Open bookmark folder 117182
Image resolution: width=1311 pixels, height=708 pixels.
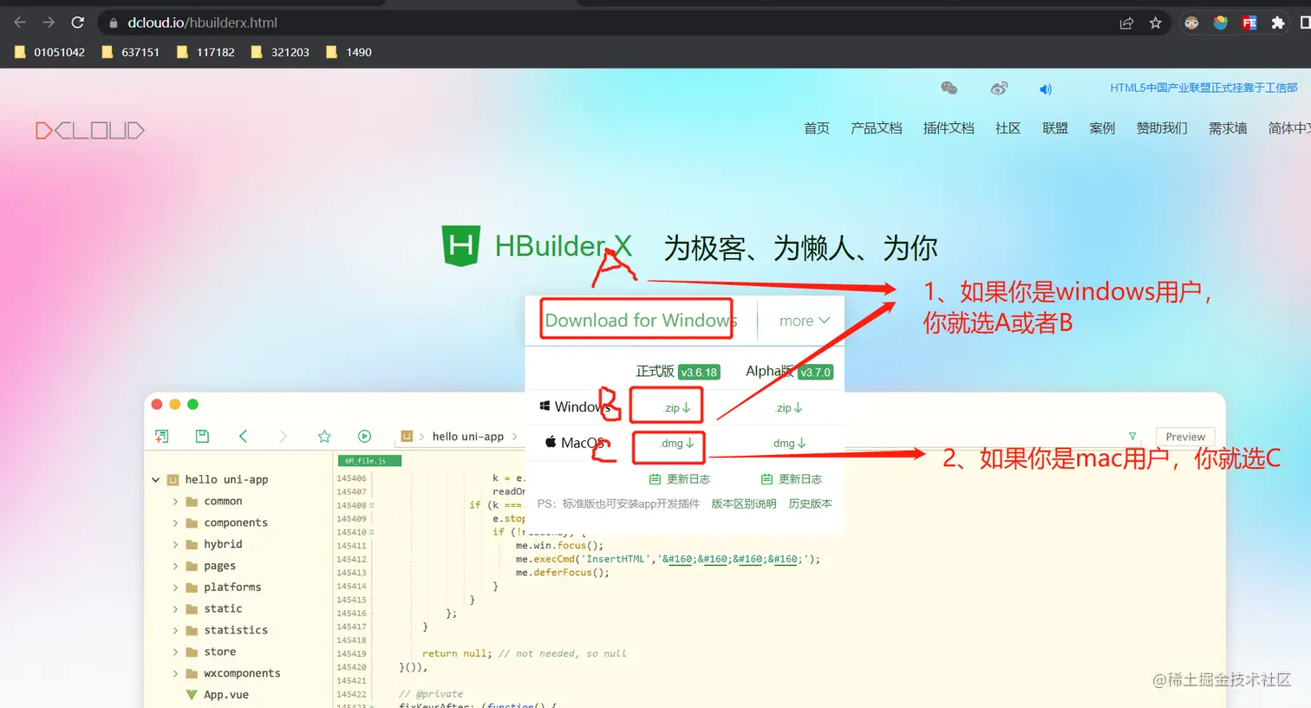point(205,52)
